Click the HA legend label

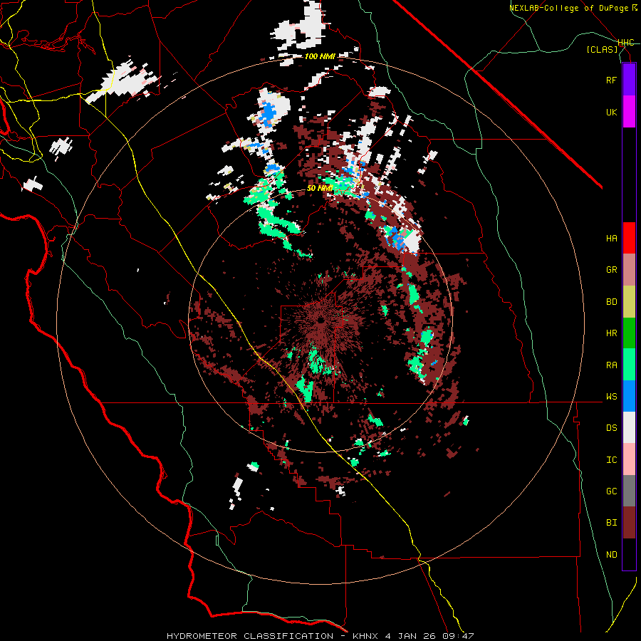point(611,238)
